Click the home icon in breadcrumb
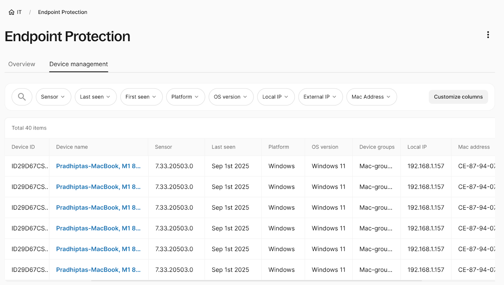The width and height of the screenshot is (504, 285). pyautogui.click(x=12, y=12)
